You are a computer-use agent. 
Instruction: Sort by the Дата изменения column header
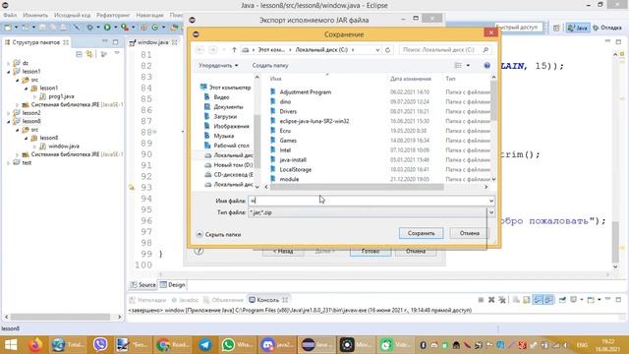point(411,79)
